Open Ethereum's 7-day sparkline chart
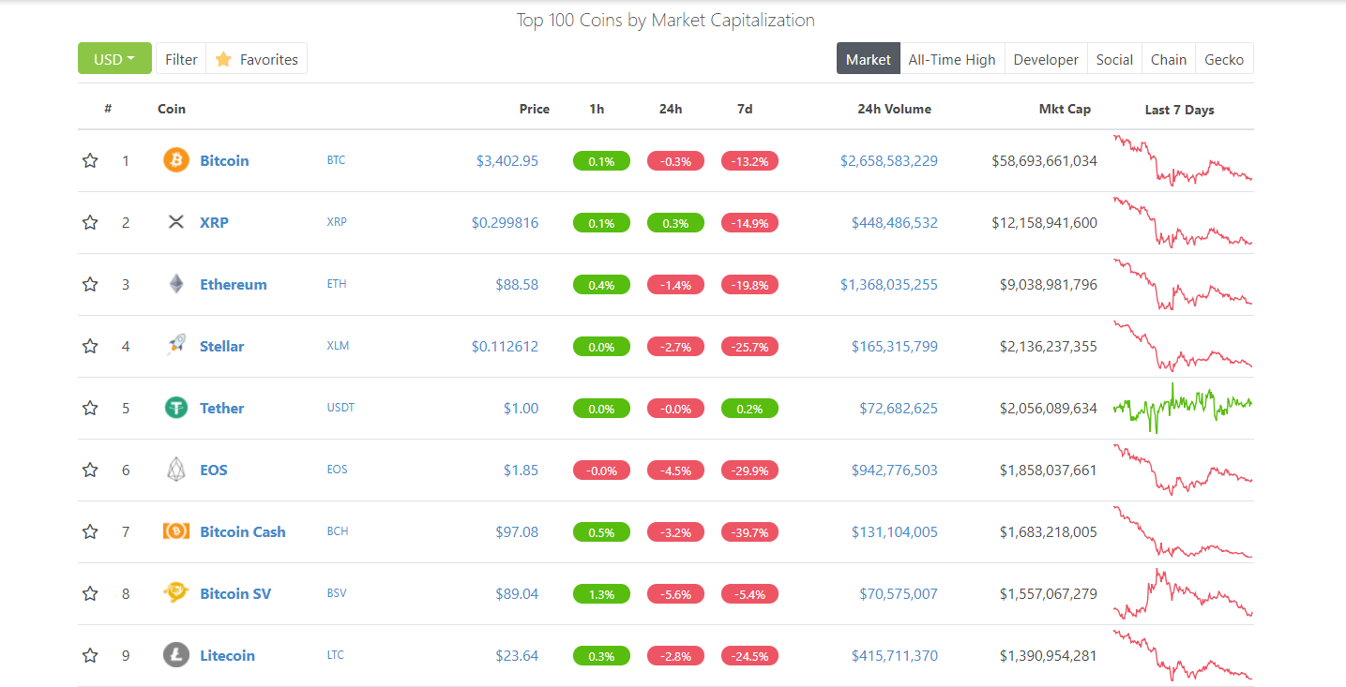The image size is (1346, 687). (1182, 285)
